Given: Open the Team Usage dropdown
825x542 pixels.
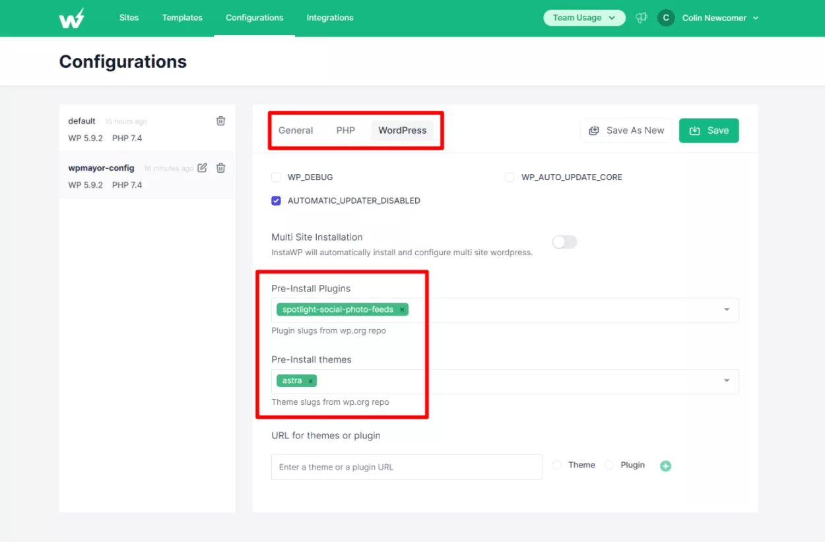Looking at the screenshot, I should coord(584,18).
